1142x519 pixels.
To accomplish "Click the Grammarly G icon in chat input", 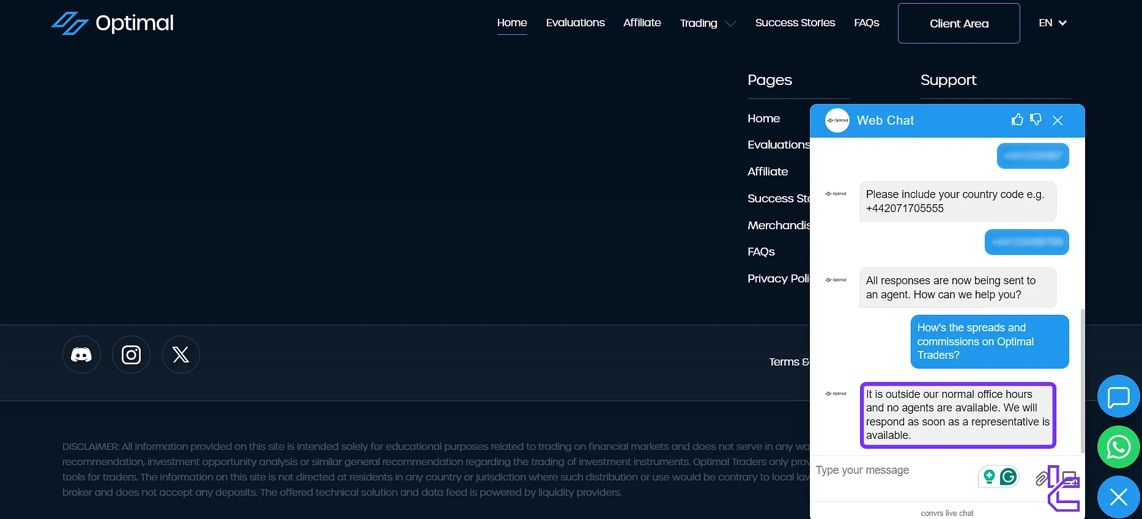I will coord(1008,476).
